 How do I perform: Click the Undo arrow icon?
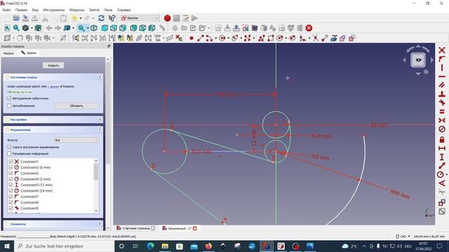(x=74, y=18)
